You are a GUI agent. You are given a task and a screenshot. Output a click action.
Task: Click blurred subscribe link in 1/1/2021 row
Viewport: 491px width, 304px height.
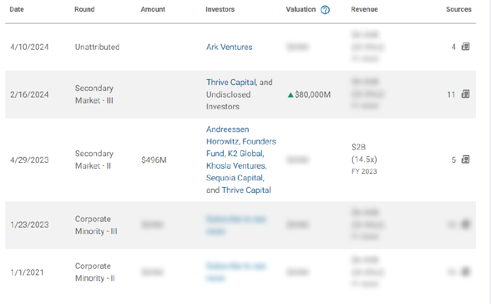(236, 272)
